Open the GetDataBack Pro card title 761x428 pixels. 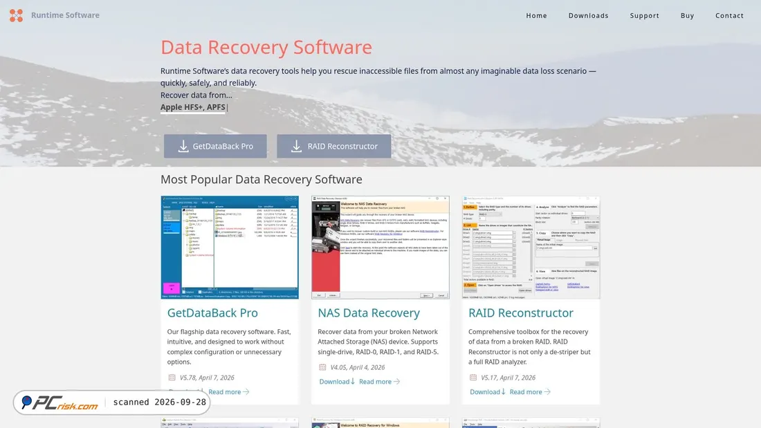[212, 313]
